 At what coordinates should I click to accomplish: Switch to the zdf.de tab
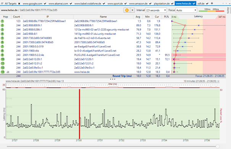click(x=201, y=3)
